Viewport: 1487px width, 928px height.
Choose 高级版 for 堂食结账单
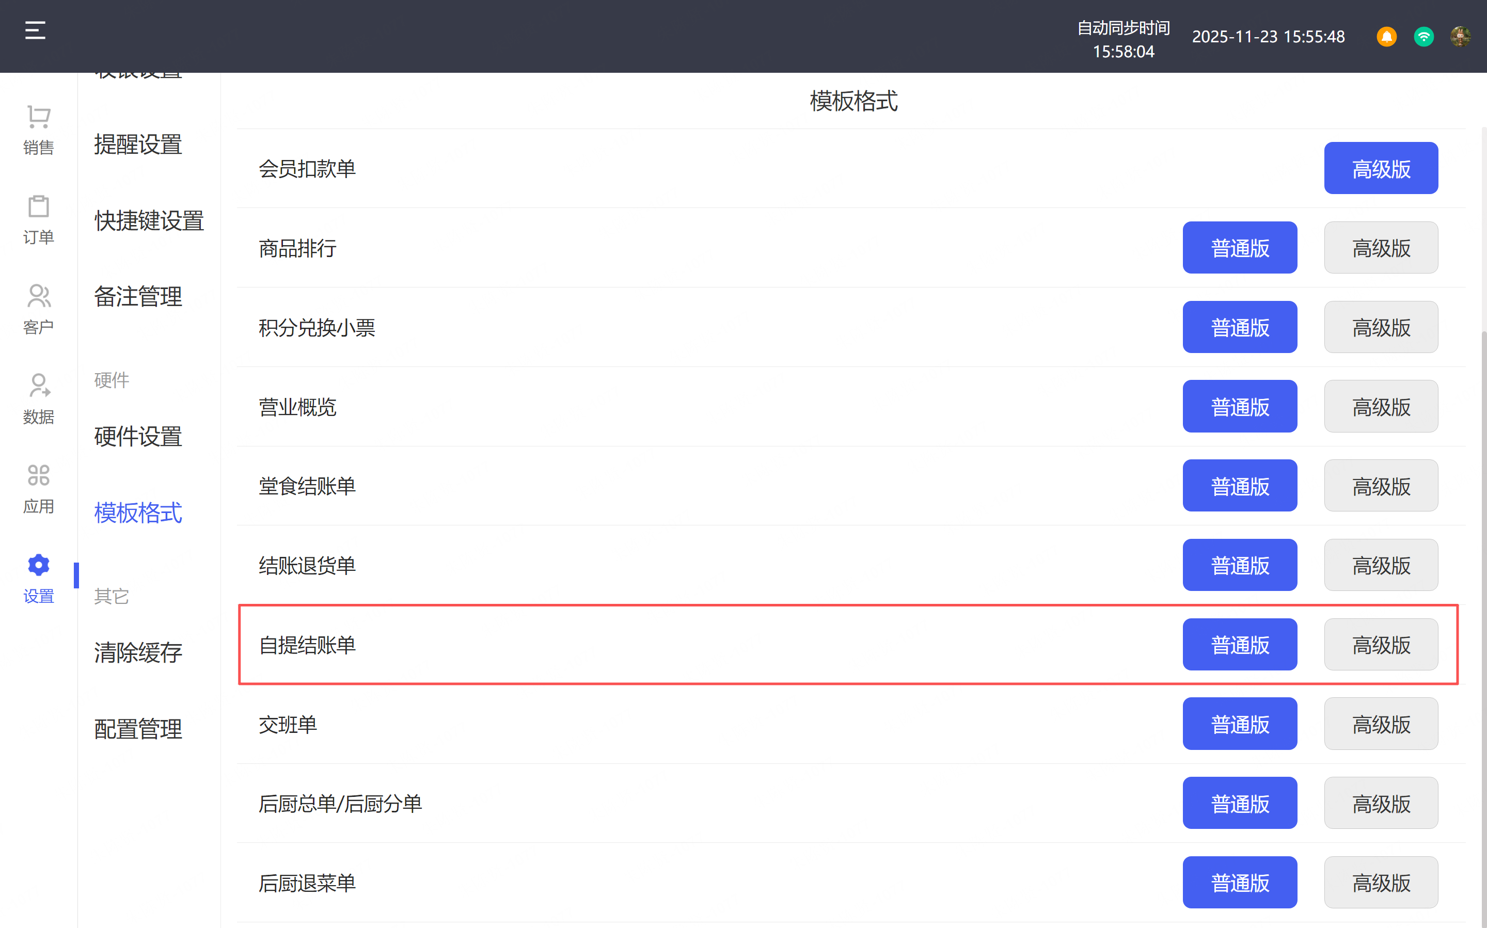coord(1380,486)
